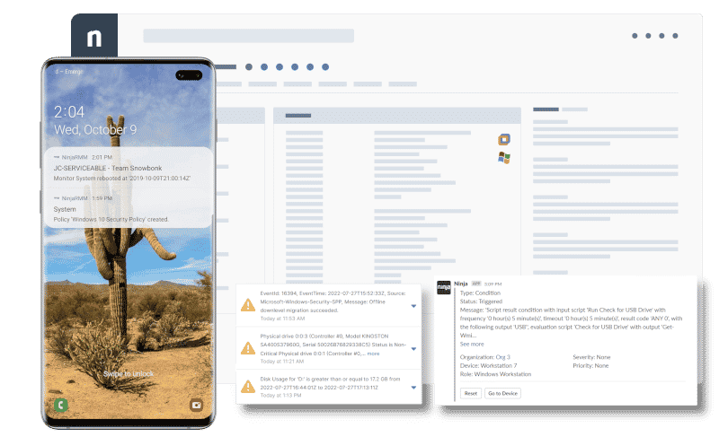719x437 pixels.
Task: Click the warning icon beside the Physical drive alert
Action: (x=247, y=346)
